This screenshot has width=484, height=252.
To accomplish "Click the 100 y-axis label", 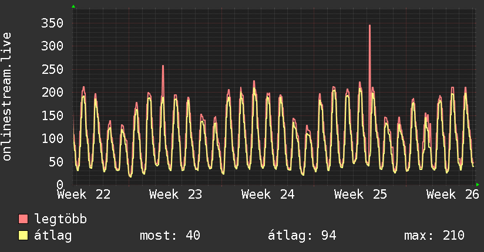I will [x=52, y=138].
